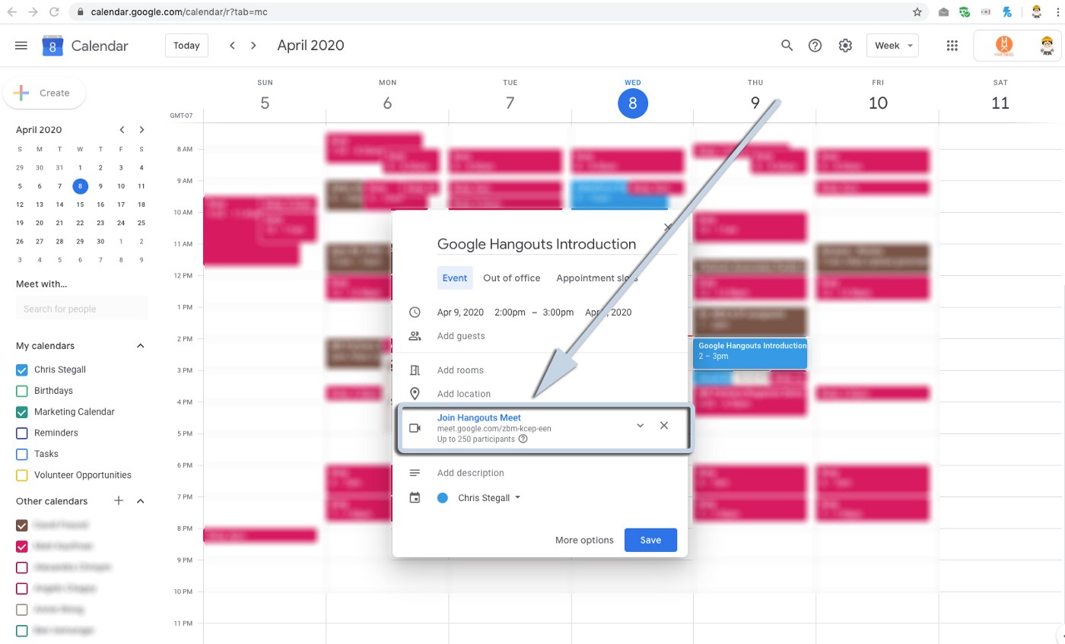This screenshot has width=1065, height=644.
Task: Change the 2:00pm start time
Action: tap(510, 312)
